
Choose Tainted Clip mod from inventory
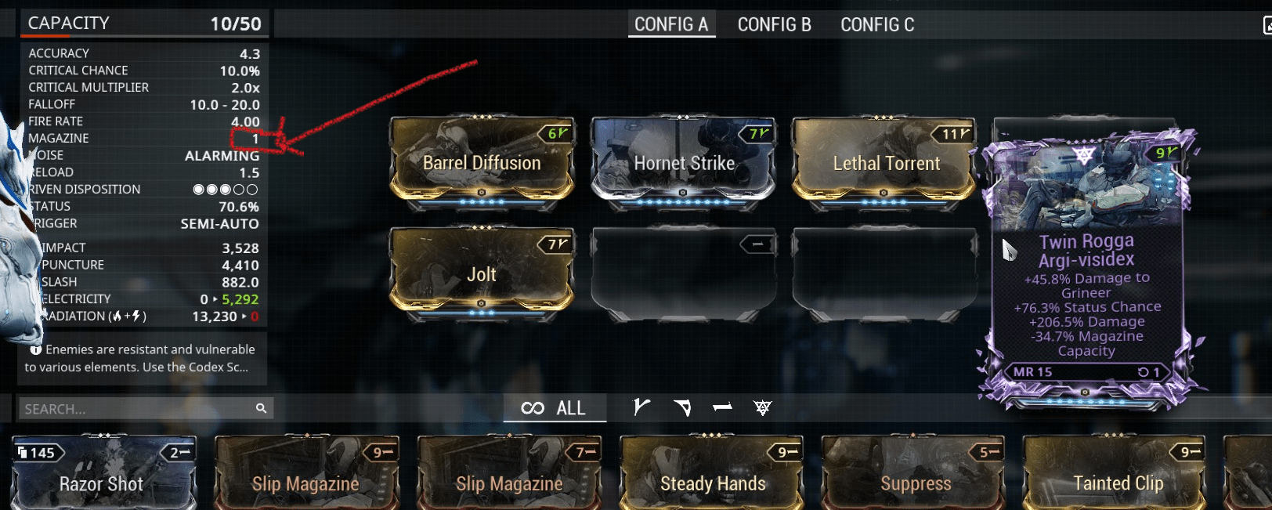click(x=1118, y=474)
